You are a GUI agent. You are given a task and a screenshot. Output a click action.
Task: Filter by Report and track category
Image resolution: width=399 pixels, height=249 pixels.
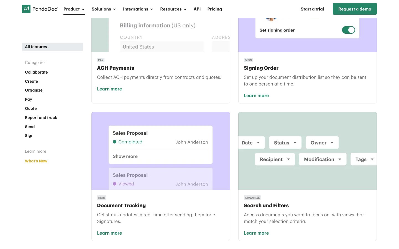coord(41,118)
